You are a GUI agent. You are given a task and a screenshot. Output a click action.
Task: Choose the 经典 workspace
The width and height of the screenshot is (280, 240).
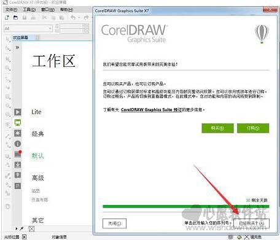(37, 134)
